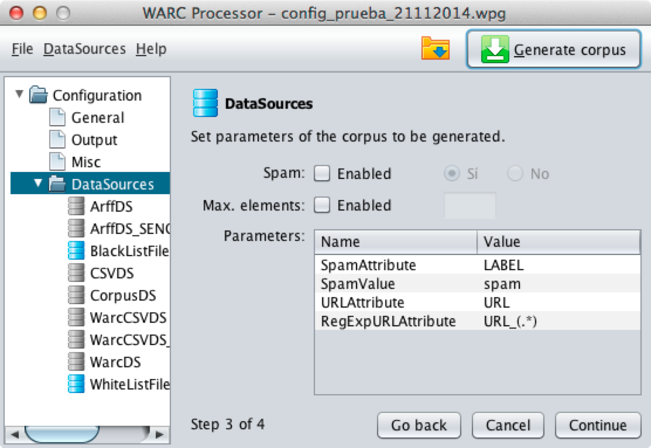
Task: Select the BlackListFile data source icon
Action: pos(76,251)
